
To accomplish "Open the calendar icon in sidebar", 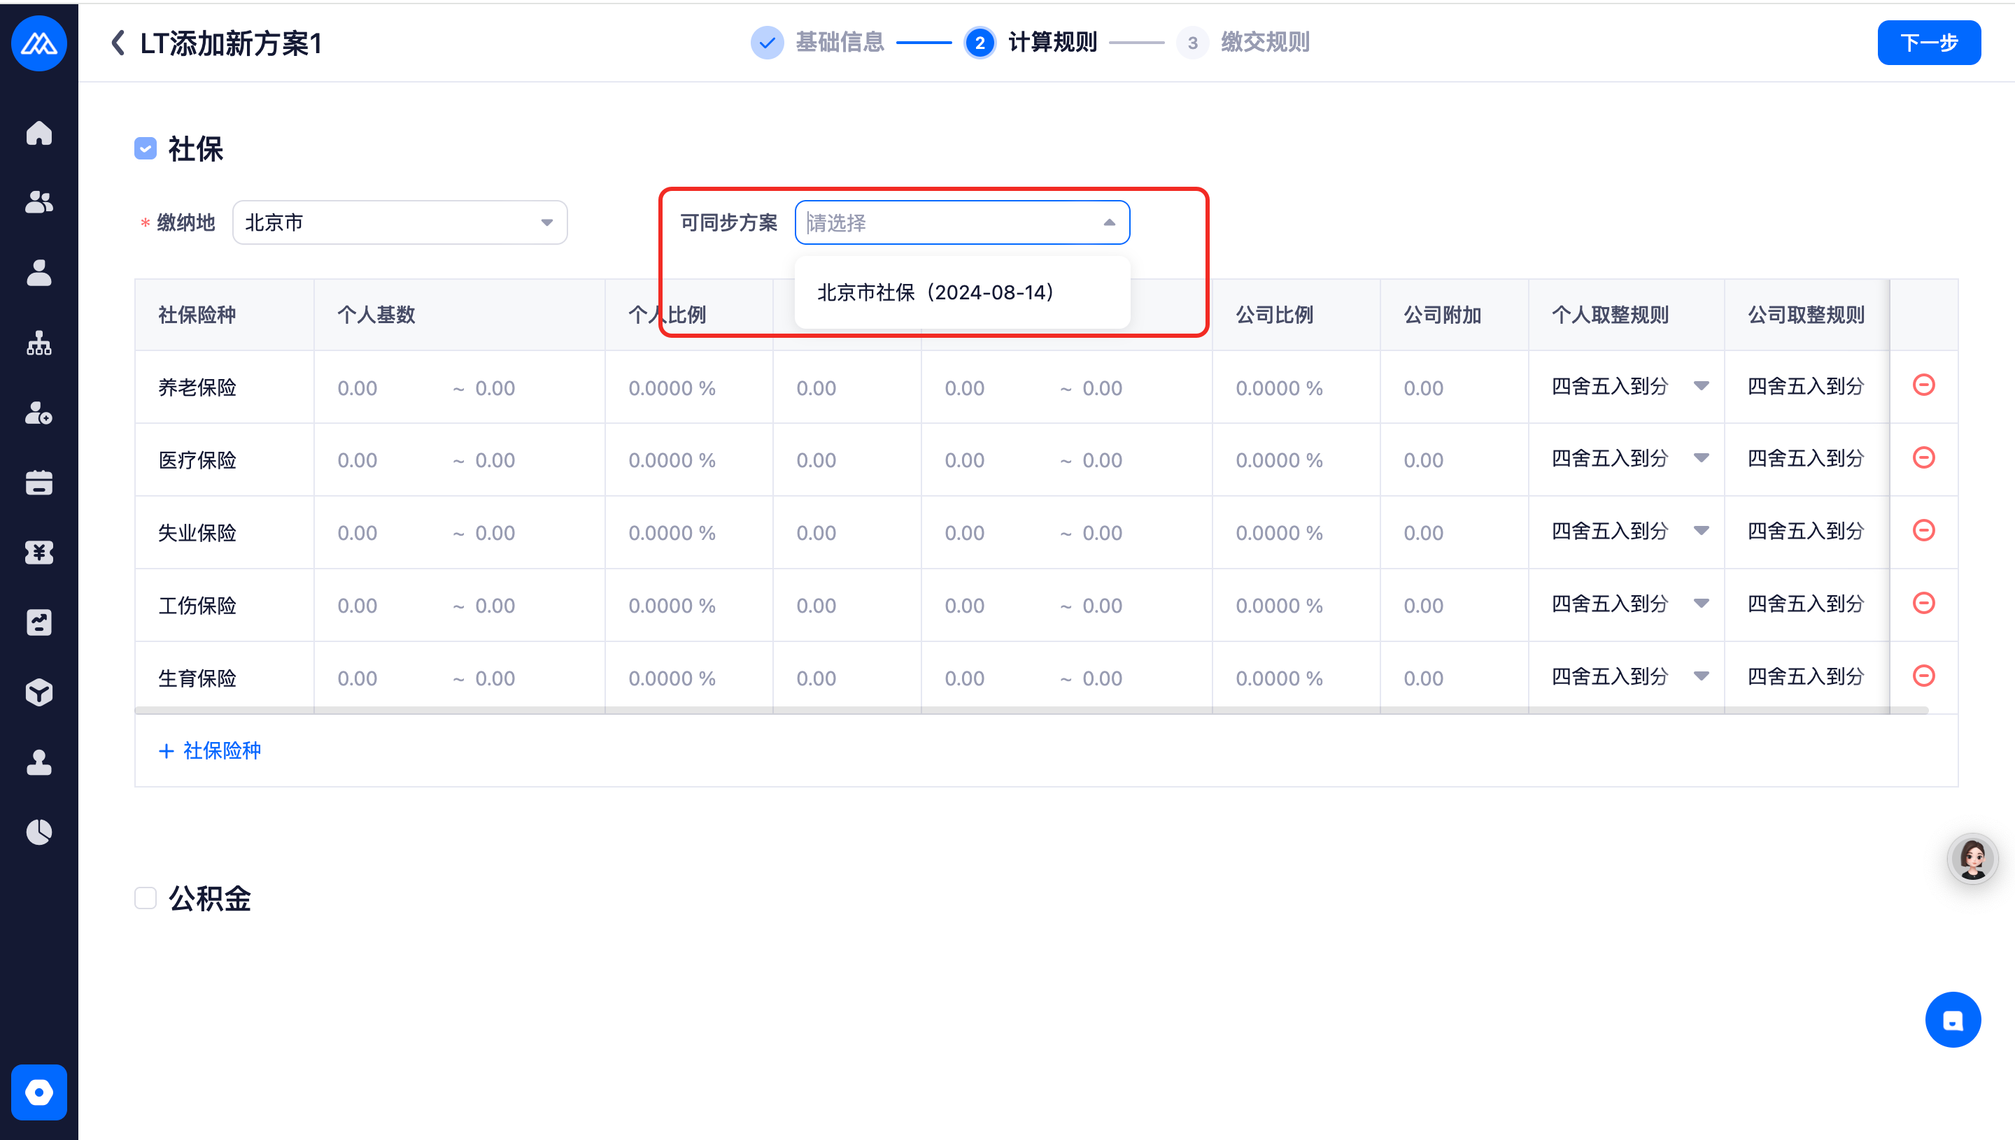I will (x=38, y=483).
